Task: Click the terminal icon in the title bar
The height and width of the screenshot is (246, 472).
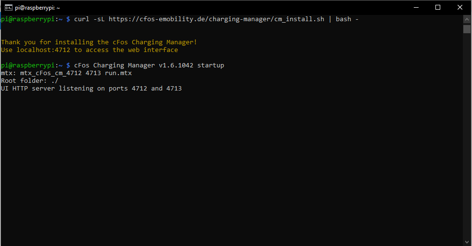Action: click(8, 7)
